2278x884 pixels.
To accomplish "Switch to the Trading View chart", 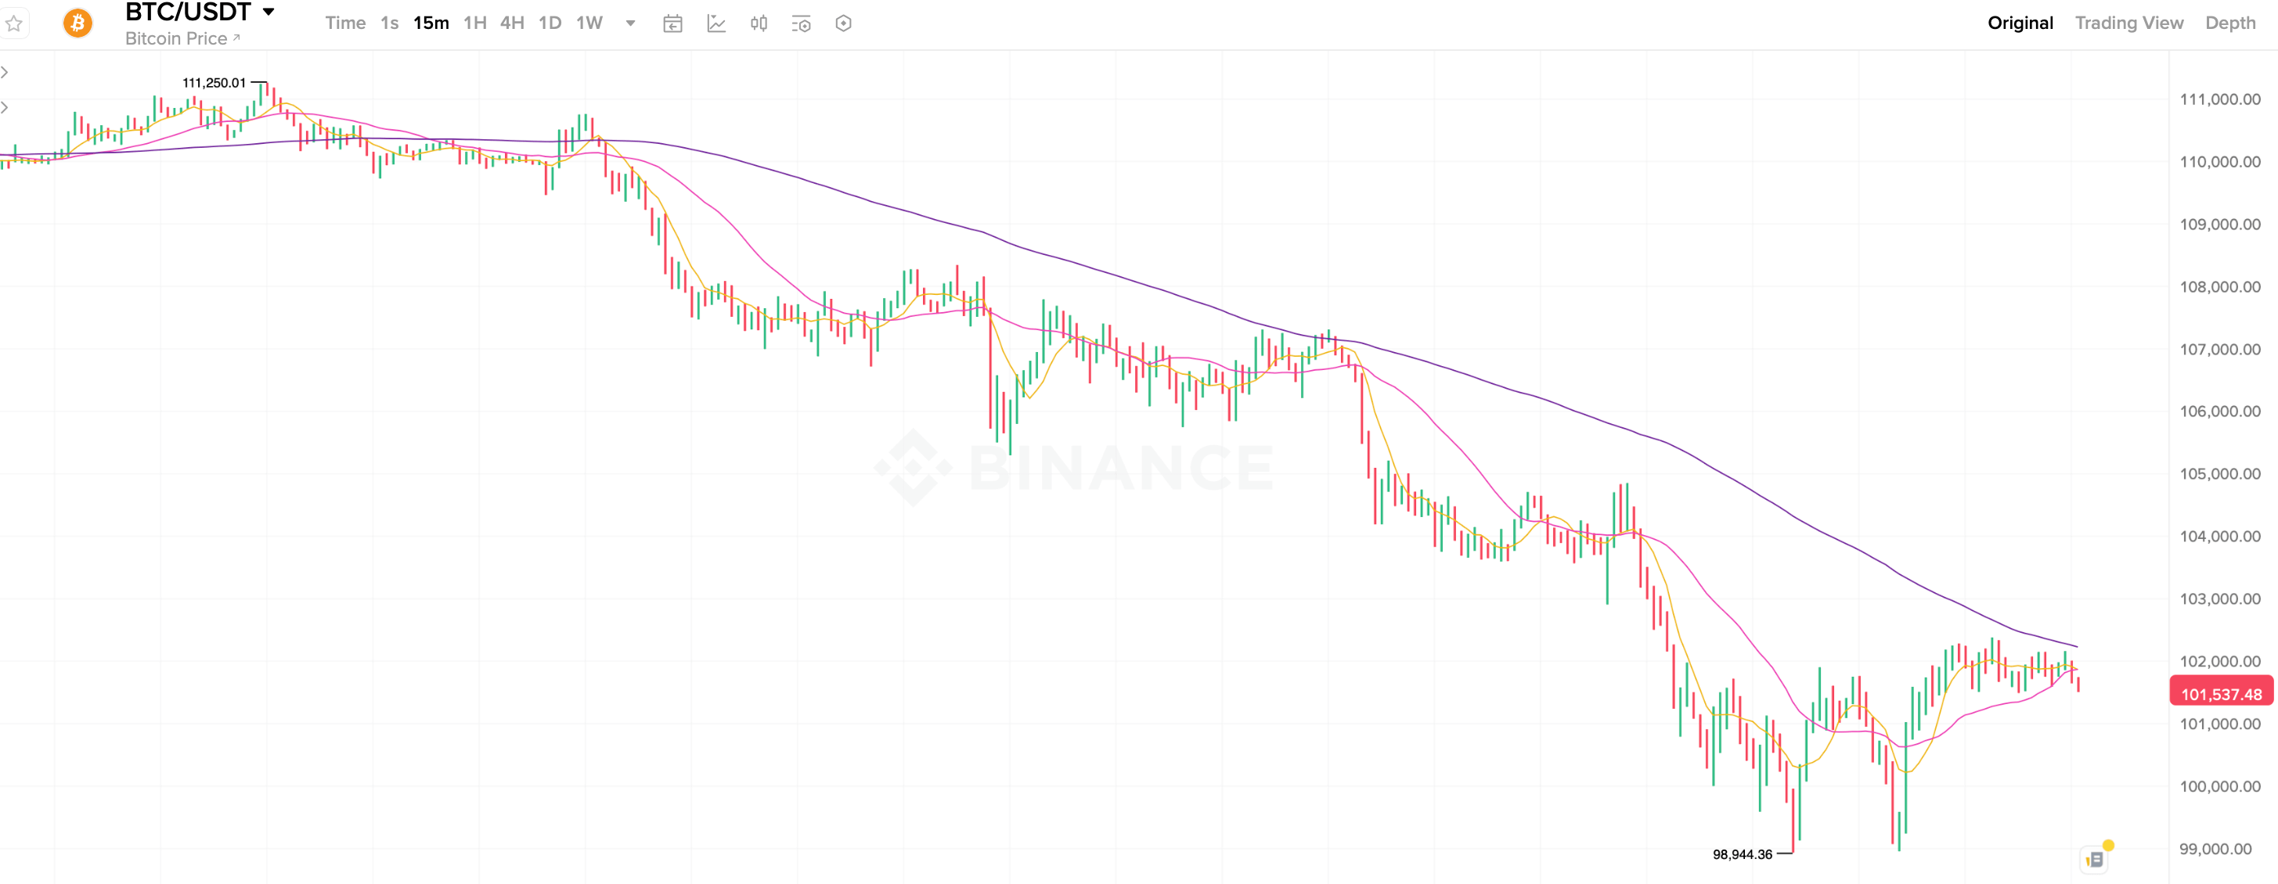I will 2128,23.
